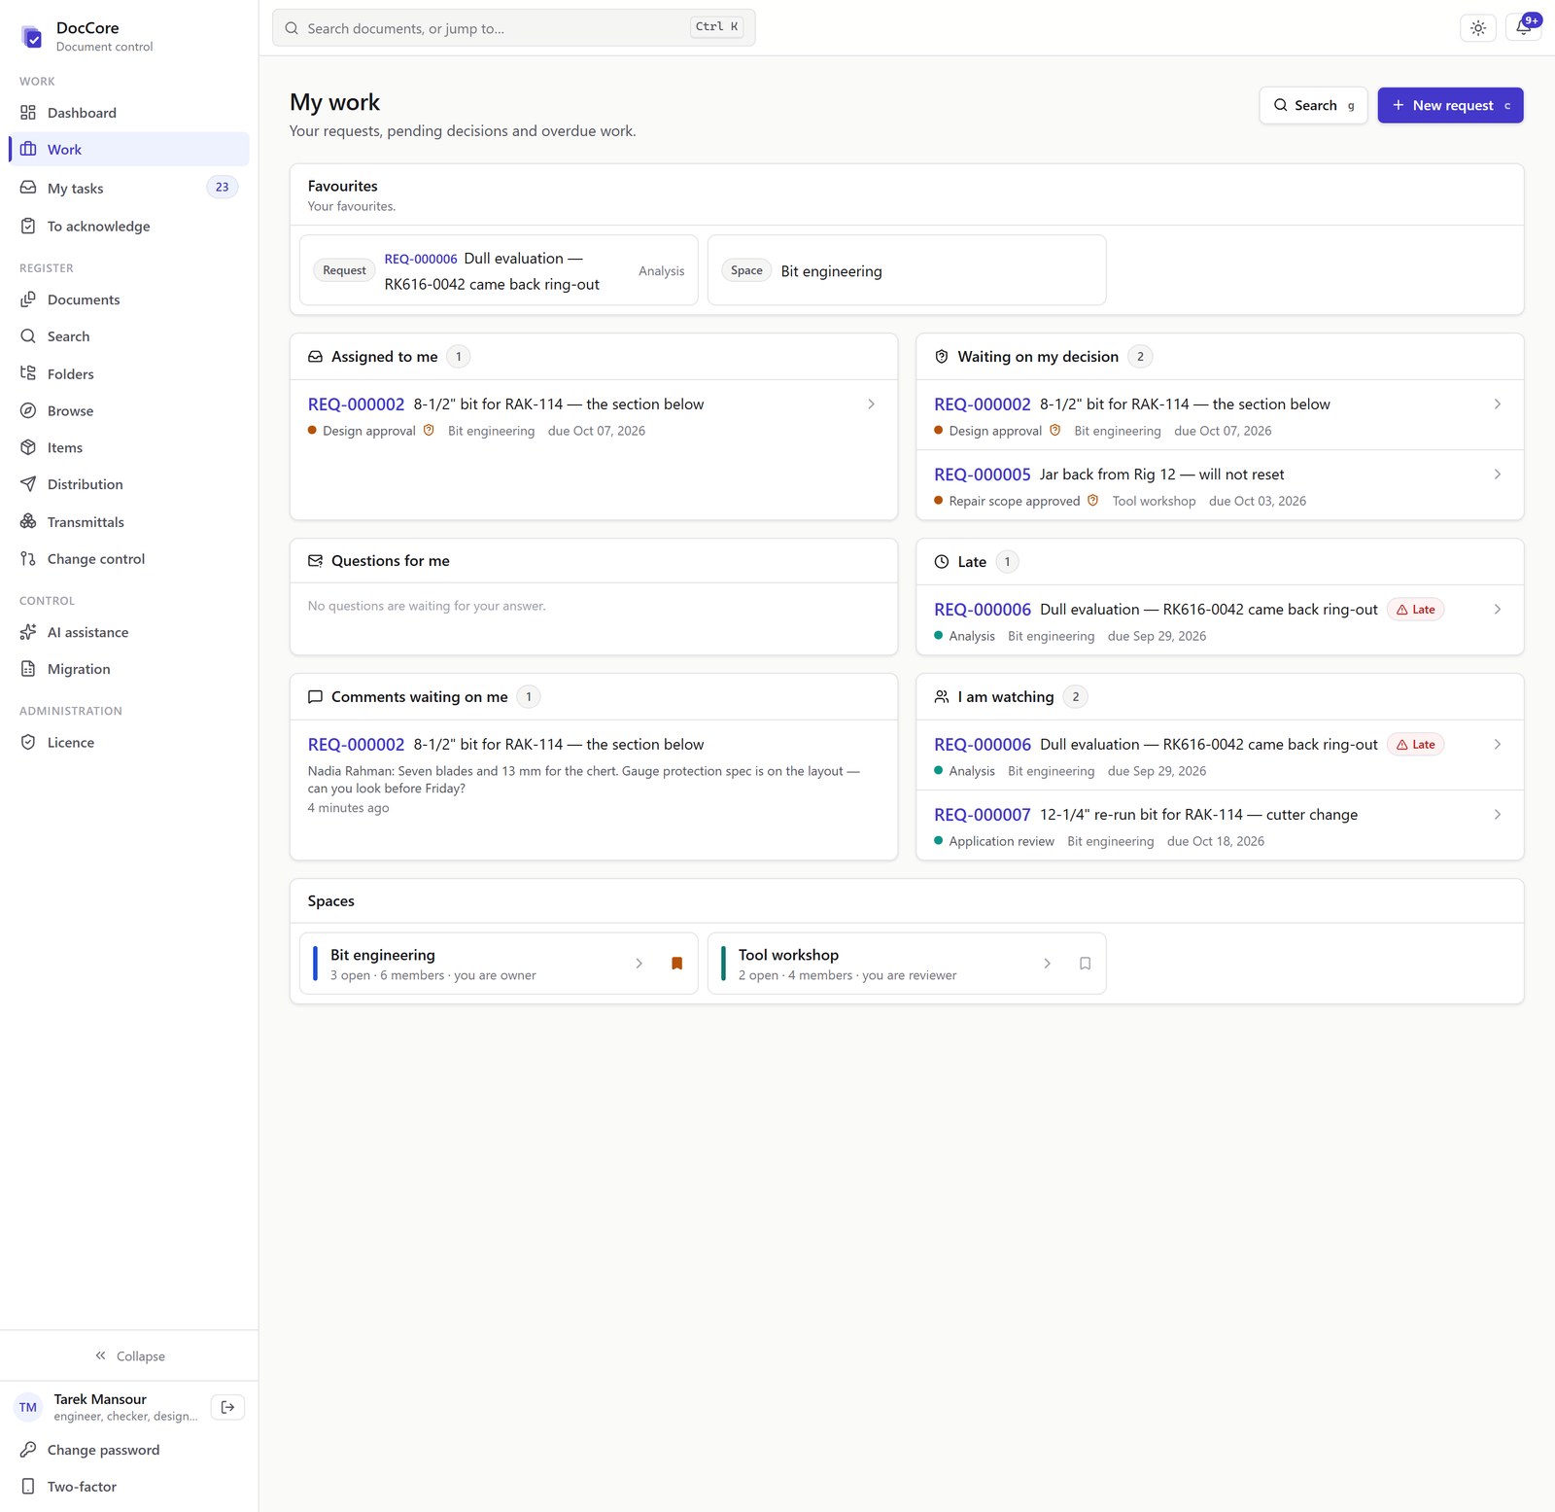The image size is (1555, 1512).
Task: Click the Migration file icon
Action: click(28, 669)
